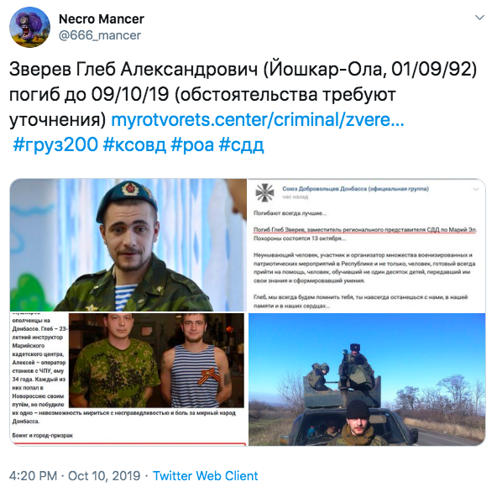Open Necro Mancer's profile avatar
The width and height of the screenshot is (497, 492).
coord(29,27)
